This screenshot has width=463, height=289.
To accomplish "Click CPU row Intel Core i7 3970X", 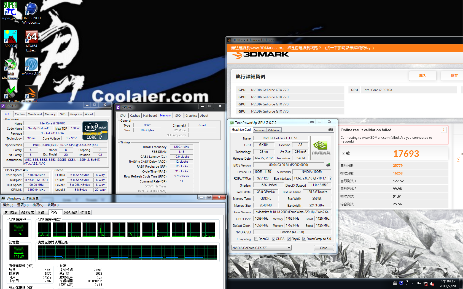I will click(403, 90).
